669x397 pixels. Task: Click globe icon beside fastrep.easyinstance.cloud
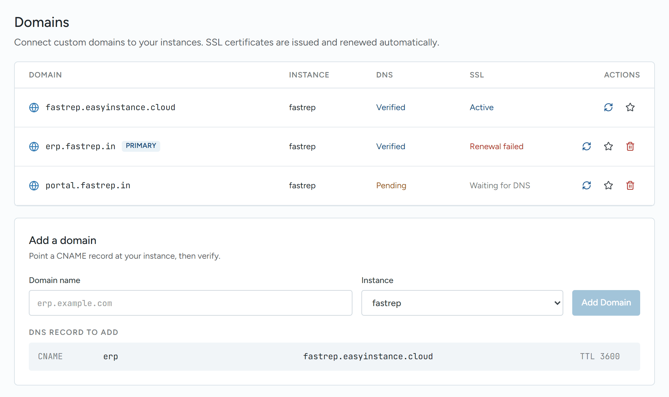[x=34, y=108]
